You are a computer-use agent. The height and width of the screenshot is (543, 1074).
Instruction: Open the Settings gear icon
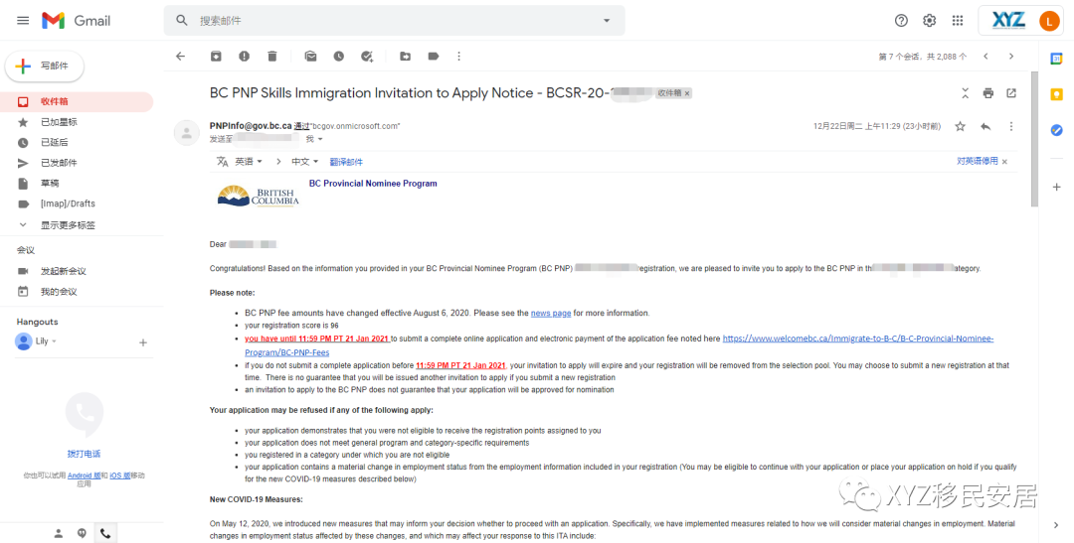coord(930,21)
